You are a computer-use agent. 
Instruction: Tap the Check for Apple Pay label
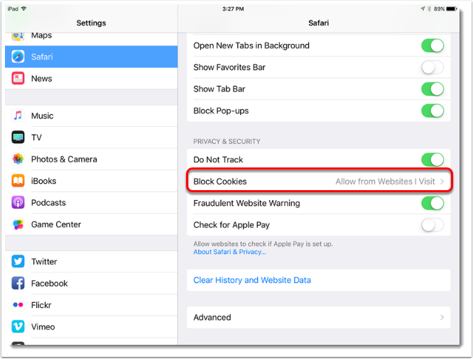[232, 225]
